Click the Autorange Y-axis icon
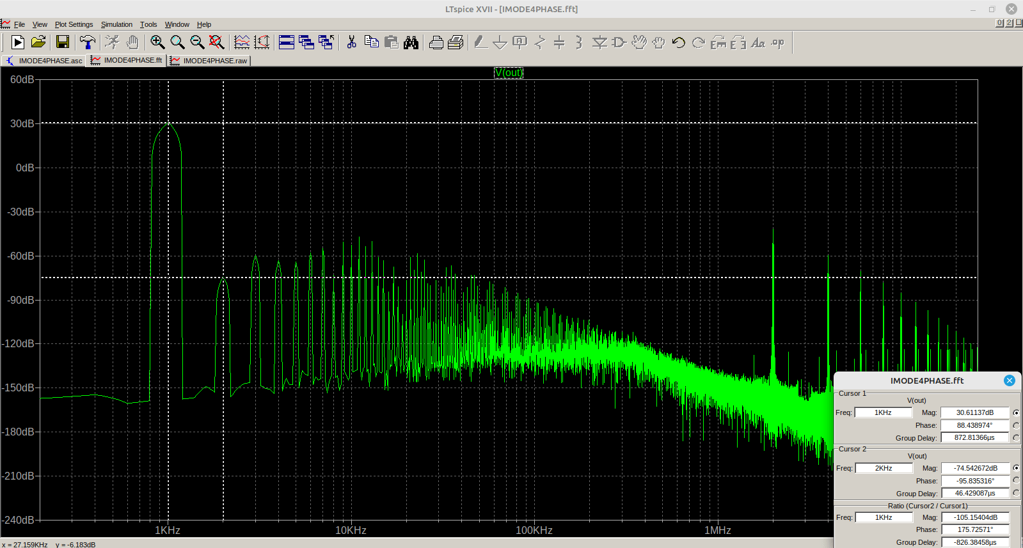This screenshot has width=1023, height=548. [262, 42]
